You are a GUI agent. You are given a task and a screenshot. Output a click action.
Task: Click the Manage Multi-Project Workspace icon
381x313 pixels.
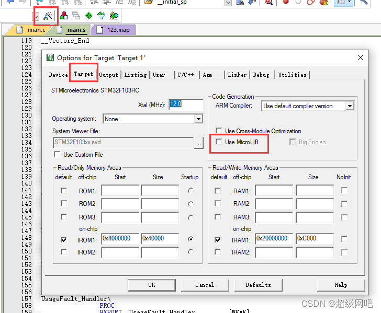click(x=76, y=16)
